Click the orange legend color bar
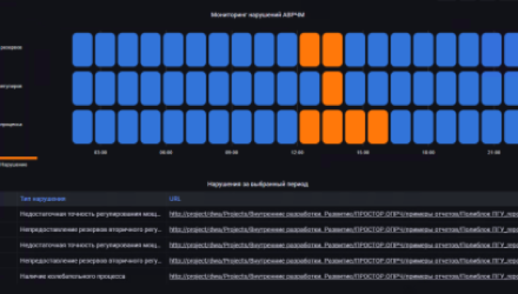 click(18, 158)
